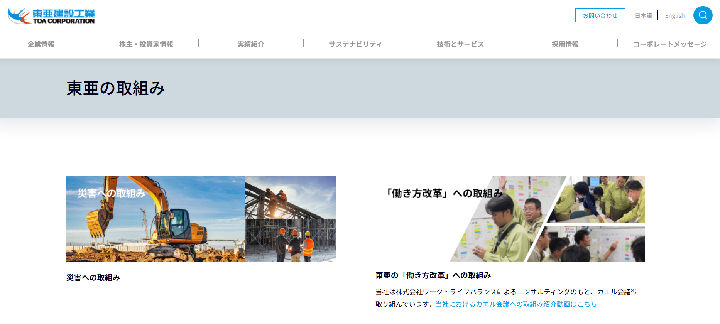The image size is (720, 324).
Task: Open the カエル会議 取組み紹介動画 link
Action: click(x=516, y=304)
